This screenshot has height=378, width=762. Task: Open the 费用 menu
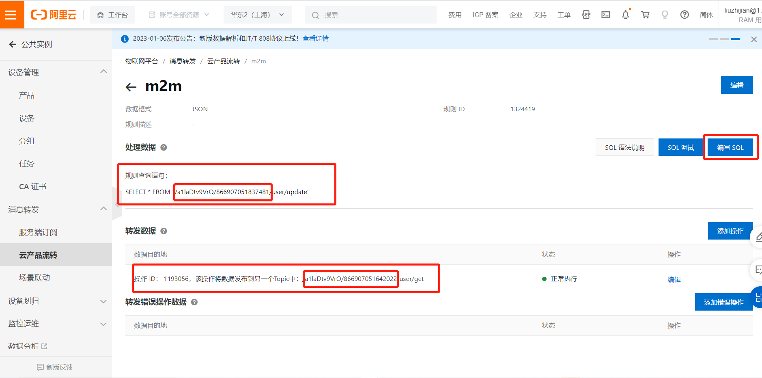click(455, 15)
